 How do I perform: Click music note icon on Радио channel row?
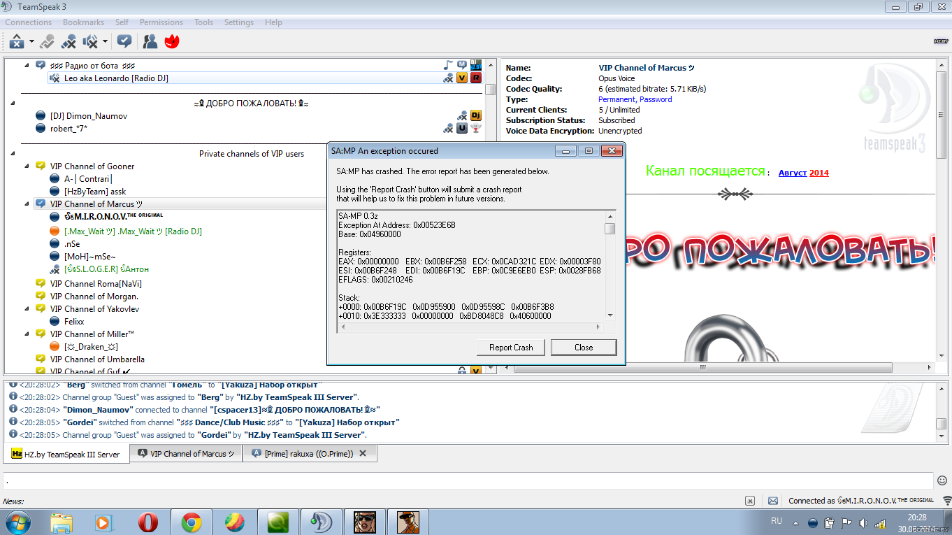tap(449, 65)
